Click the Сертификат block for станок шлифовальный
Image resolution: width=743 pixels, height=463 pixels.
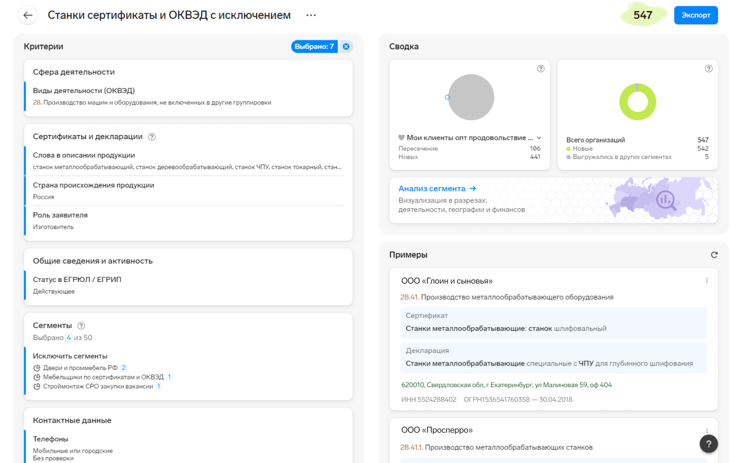(x=554, y=323)
